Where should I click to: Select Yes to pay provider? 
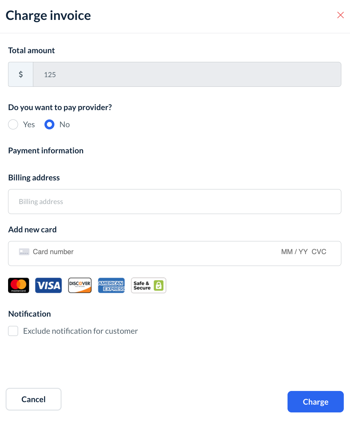(x=13, y=124)
